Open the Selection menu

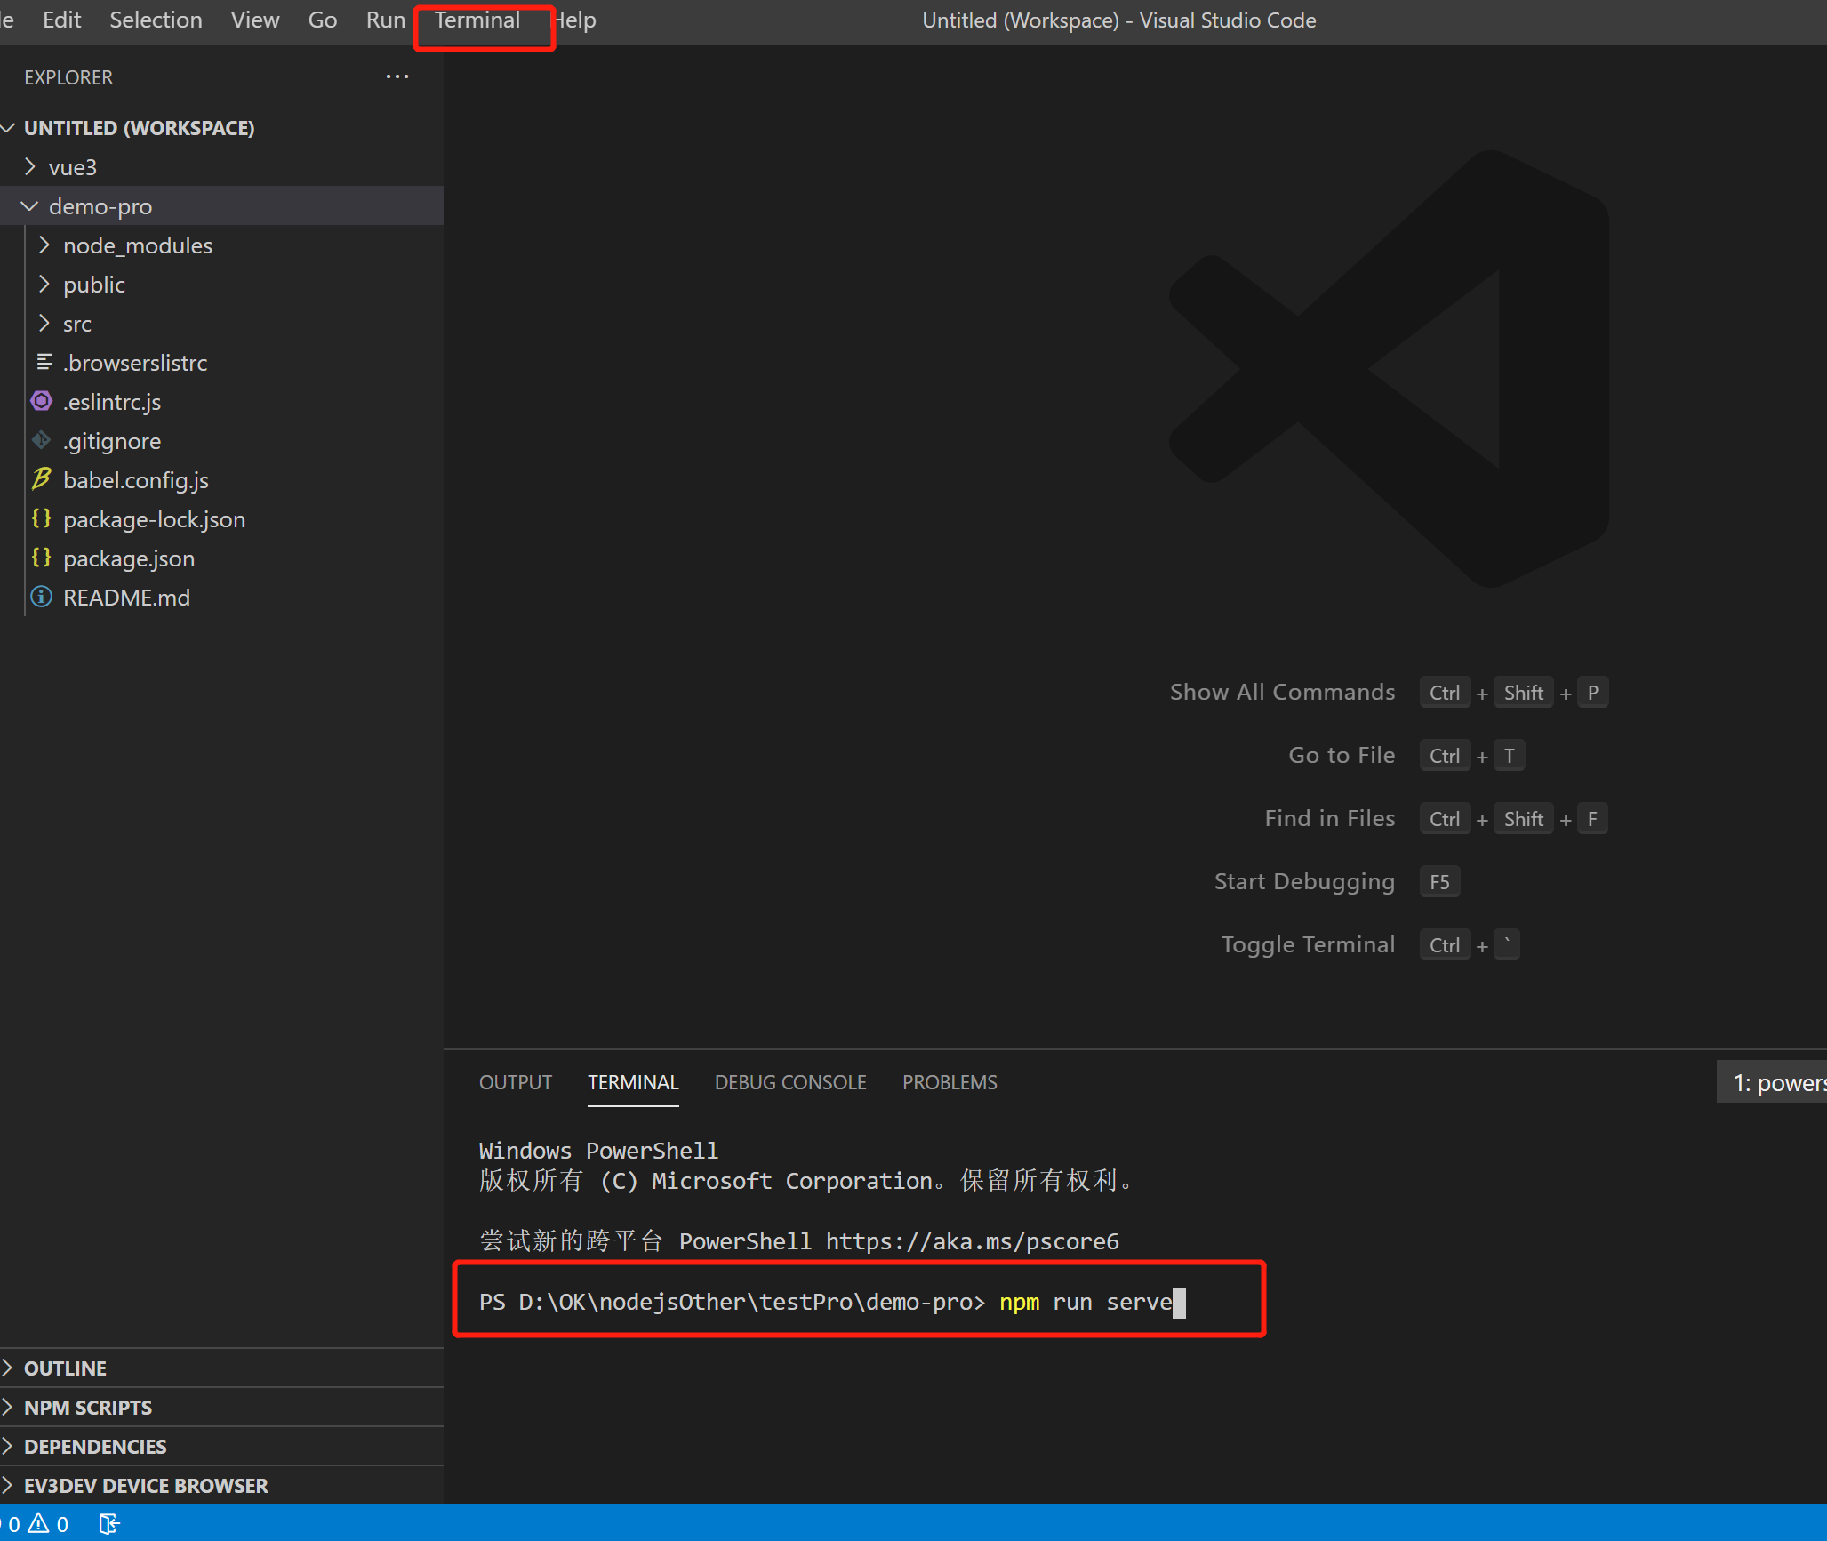pyautogui.click(x=156, y=20)
